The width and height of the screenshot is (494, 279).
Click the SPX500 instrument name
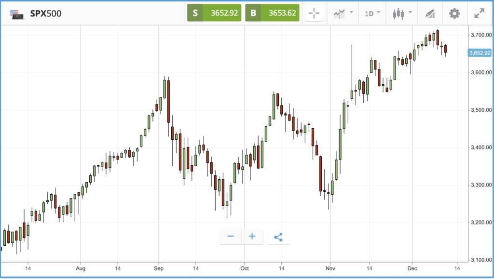(x=46, y=13)
